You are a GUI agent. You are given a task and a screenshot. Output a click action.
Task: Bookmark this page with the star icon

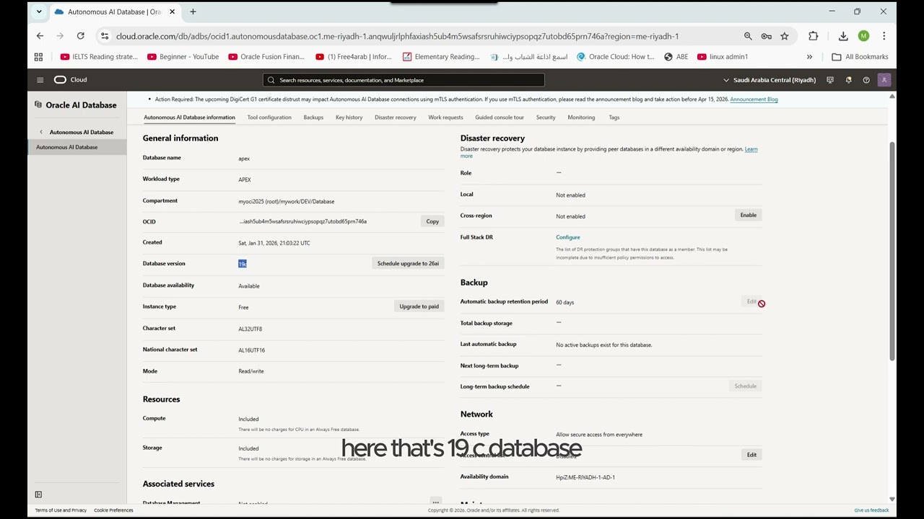(785, 36)
